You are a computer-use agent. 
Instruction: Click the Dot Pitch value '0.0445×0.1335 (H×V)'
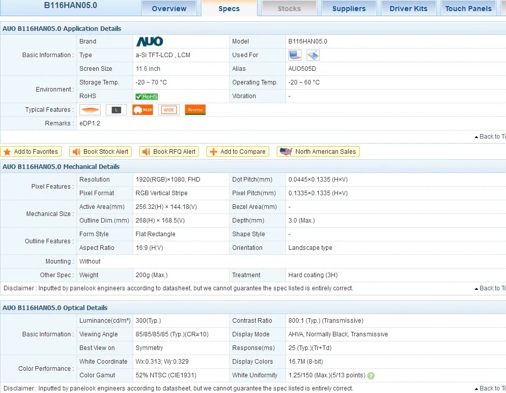click(x=318, y=180)
